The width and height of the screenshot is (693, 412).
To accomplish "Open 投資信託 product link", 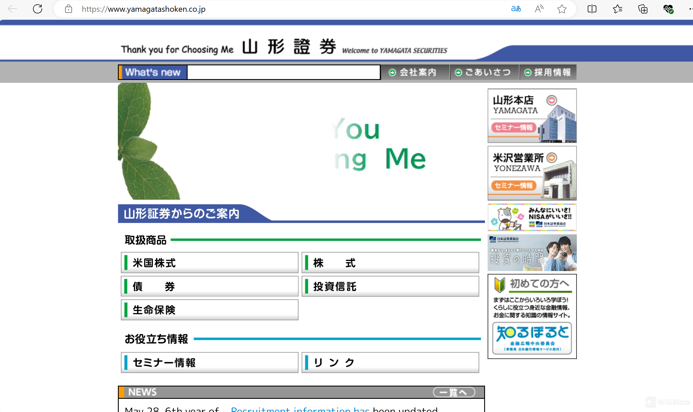I will point(390,286).
